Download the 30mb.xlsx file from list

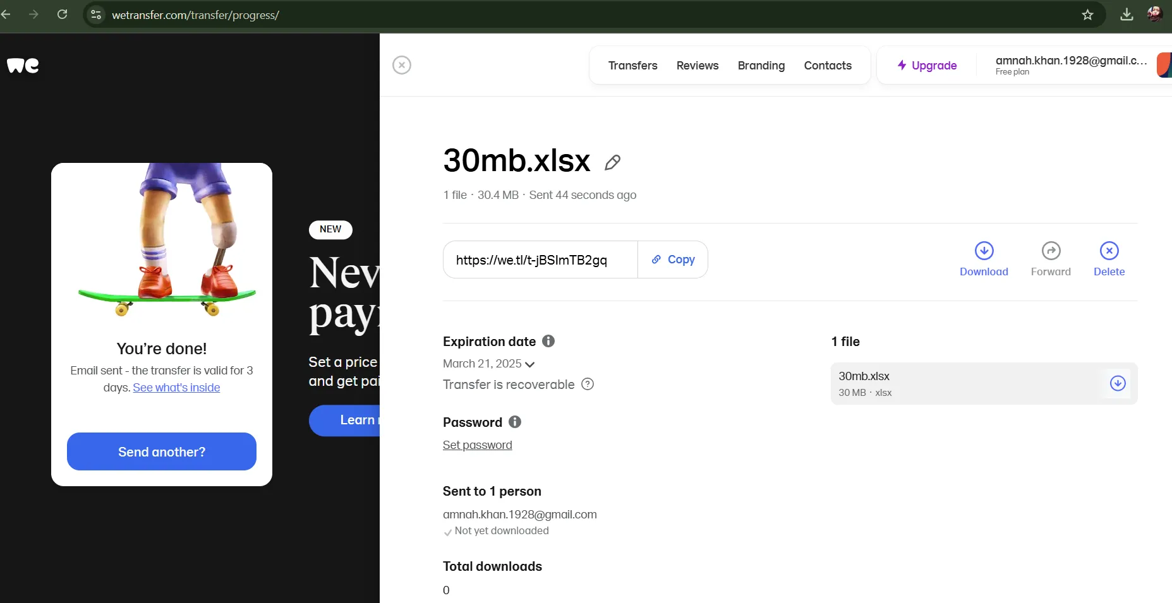pyautogui.click(x=1118, y=383)
